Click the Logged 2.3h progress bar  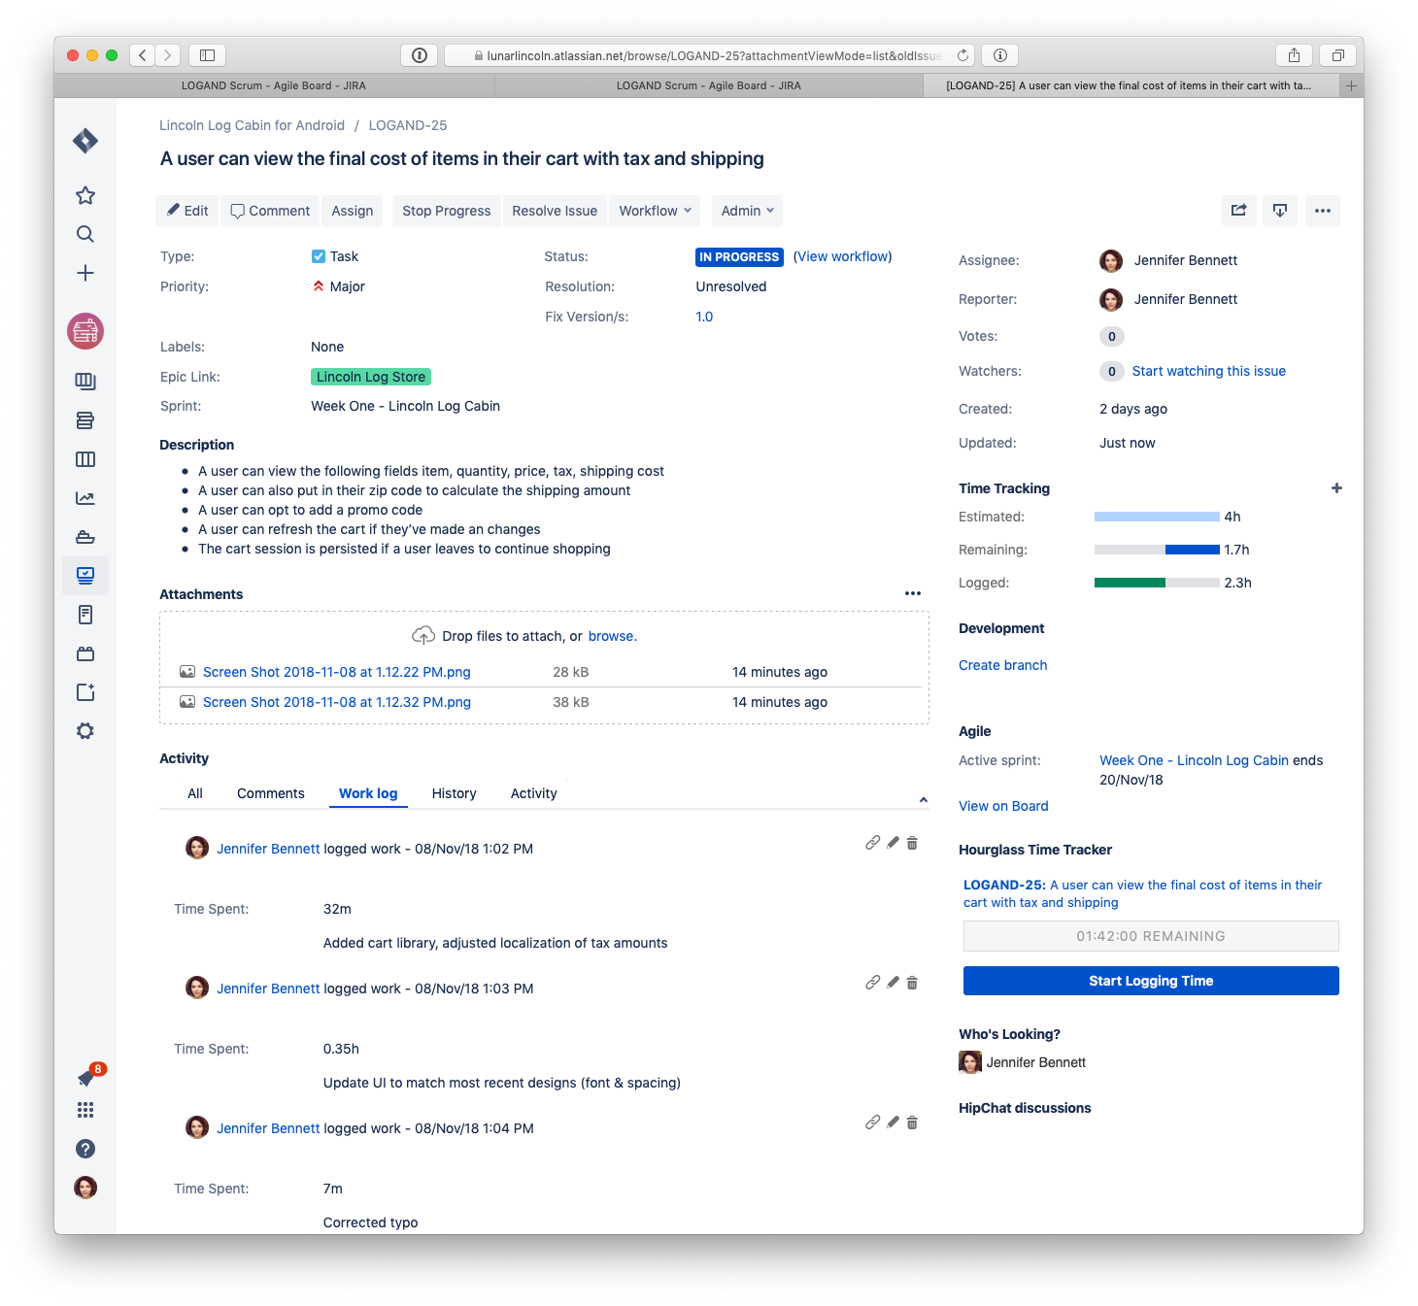coord(1157,583)
